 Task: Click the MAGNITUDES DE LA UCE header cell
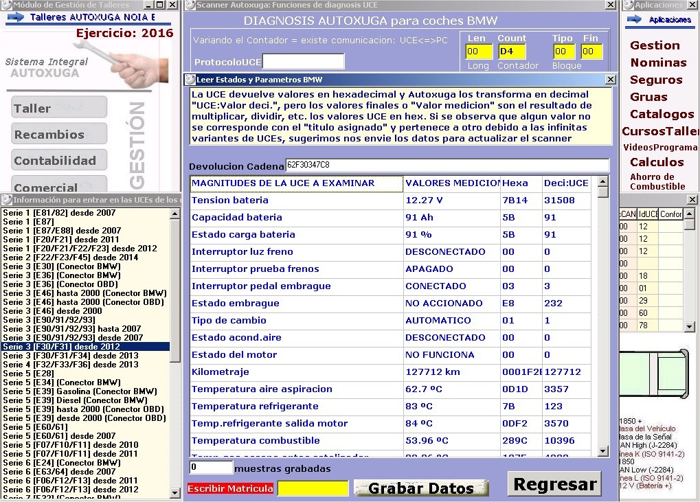pos(297,183)
